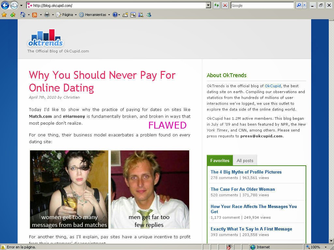Image resolution: width=334 pixels, height=250 pixels.
Task: Click the window-with-plus toolbar icon
Action: point(133,15)
